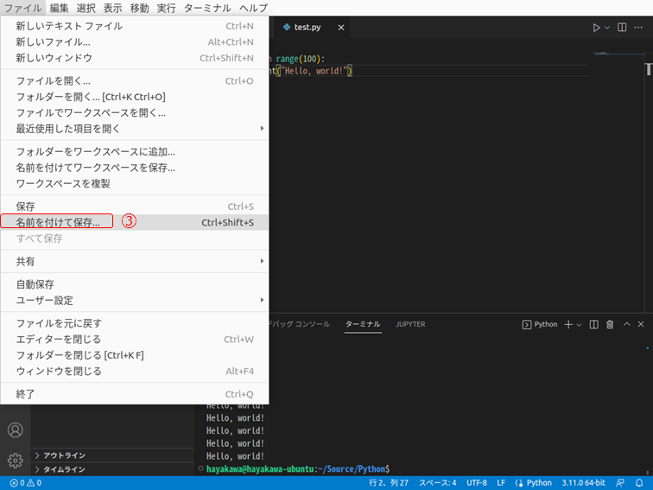Image resolution: width=653 pixels, height=490 pixels.
Task: Split the terminal using the split icon
Action: [594, 324]
